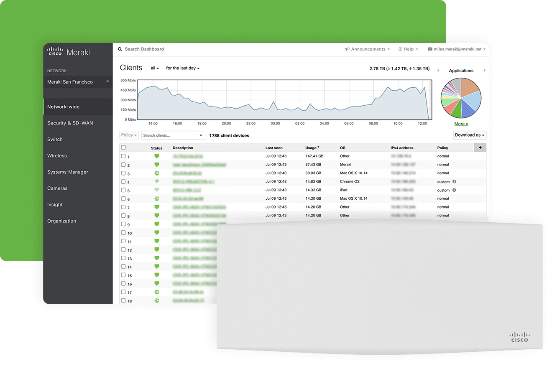Sort by the OS column header
The width and height of the screenshot is (552, 366).
[342, 148]
